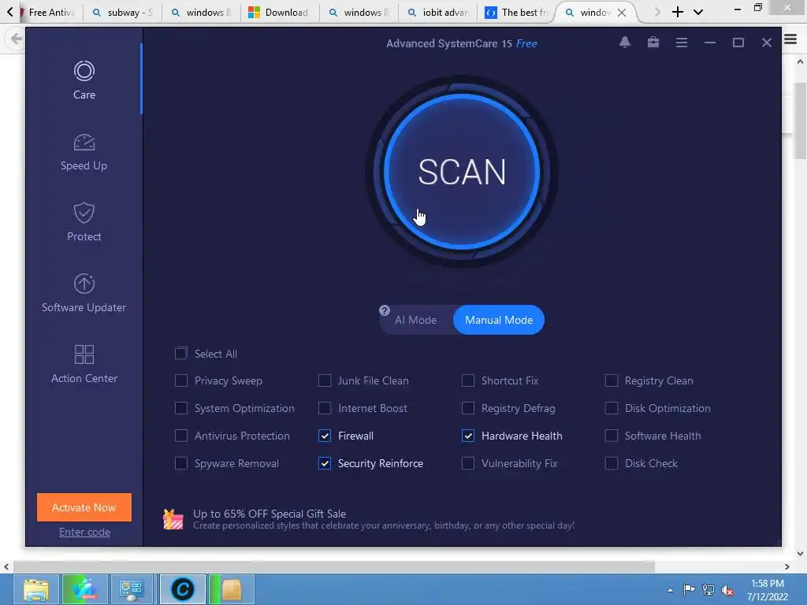Click the muted volume tray icon
The width and height of the screenshot is (807, 605).
(727, 590)
